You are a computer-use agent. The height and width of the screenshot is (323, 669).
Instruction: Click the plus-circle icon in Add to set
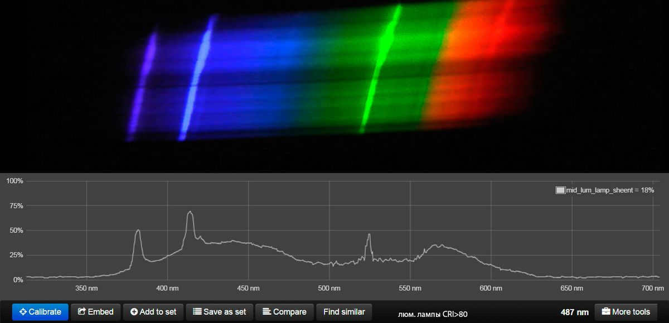(x=134, y=312)
